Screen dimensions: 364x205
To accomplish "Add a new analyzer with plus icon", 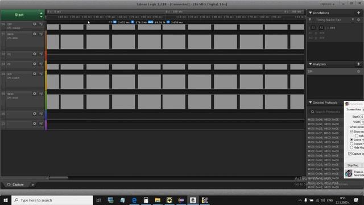I will click(x=358, y=64).
